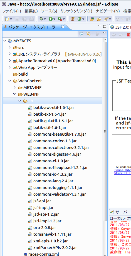
Task: Select the JSF 2.0 browser tab
Action: coord(121,27)
